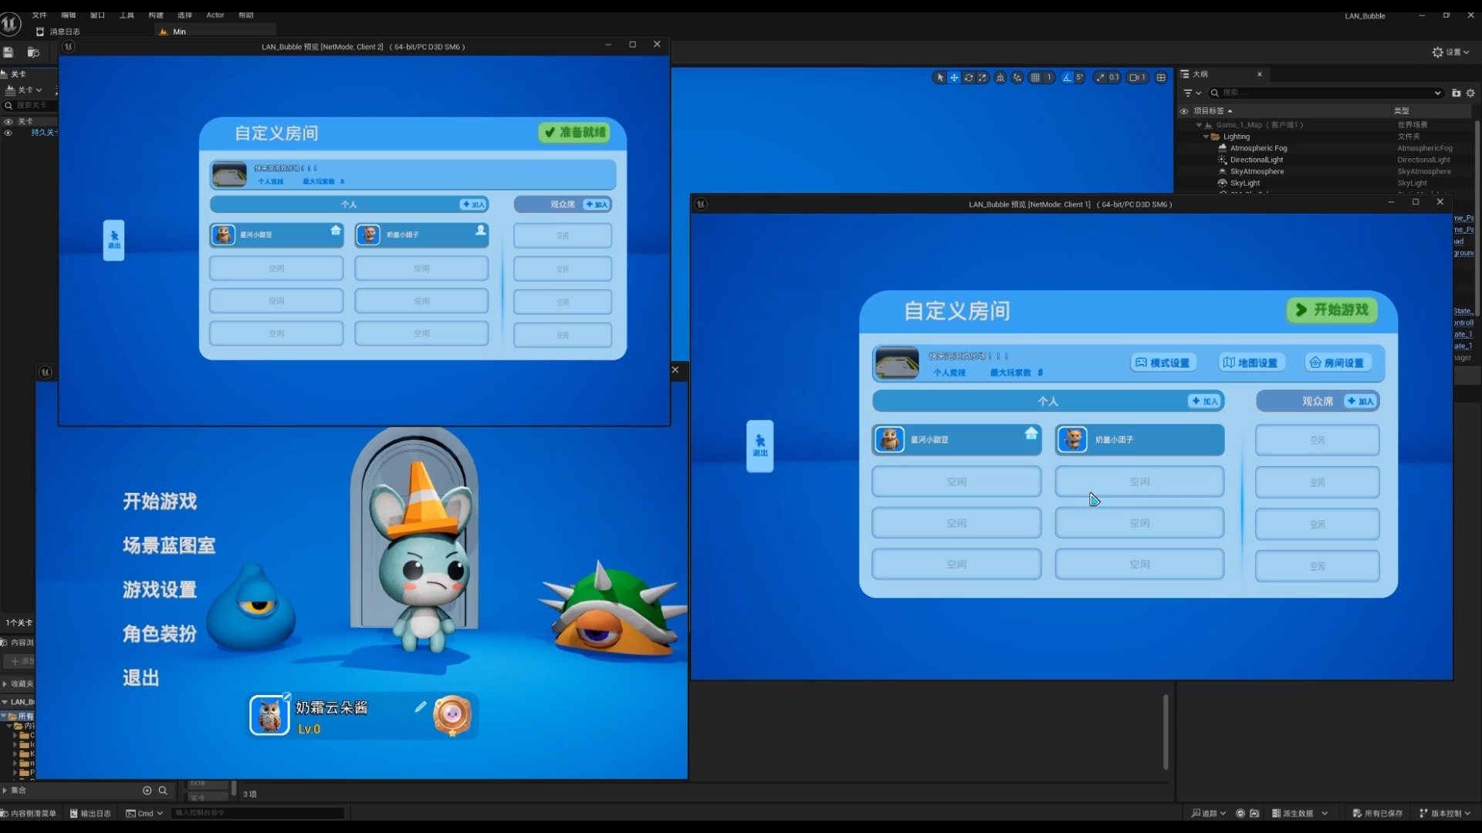
Task: Activate the scale gizmo tool
Action: coord(983,77)
